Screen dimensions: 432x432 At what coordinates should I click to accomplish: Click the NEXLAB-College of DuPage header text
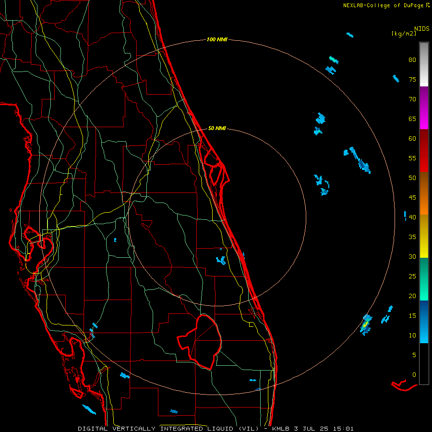[x=384, y=5]
